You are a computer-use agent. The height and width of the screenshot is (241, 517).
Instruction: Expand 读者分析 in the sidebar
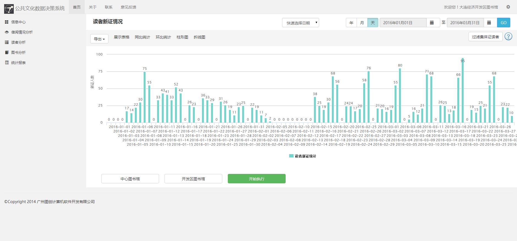(x=18, y=42)
